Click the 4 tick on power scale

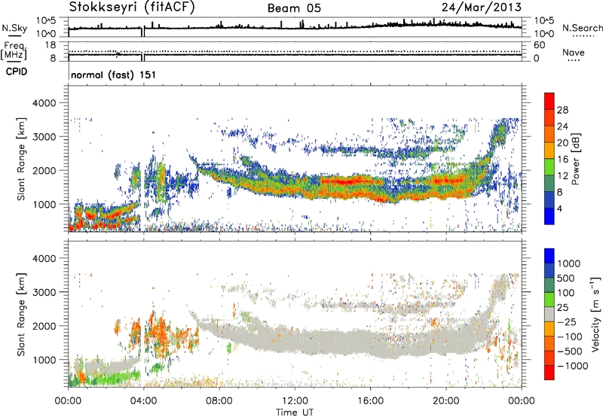[559, 208]
